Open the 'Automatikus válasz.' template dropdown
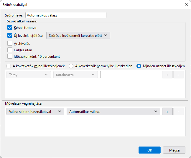 pyautogui.click(x=113, y=111)
